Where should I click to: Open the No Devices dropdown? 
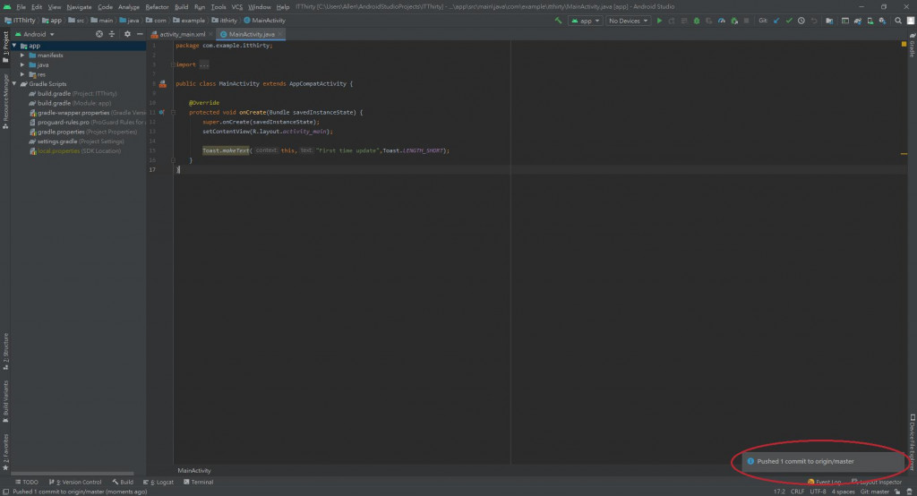pos(628,21)
